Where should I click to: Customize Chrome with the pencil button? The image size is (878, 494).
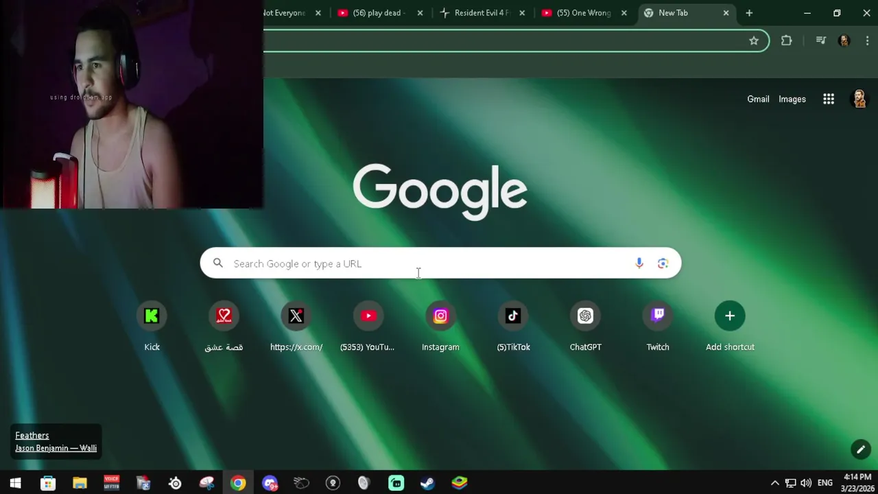861,449
